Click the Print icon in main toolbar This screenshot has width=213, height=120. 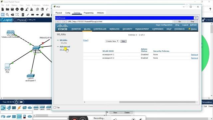click(x=17, y=9)
